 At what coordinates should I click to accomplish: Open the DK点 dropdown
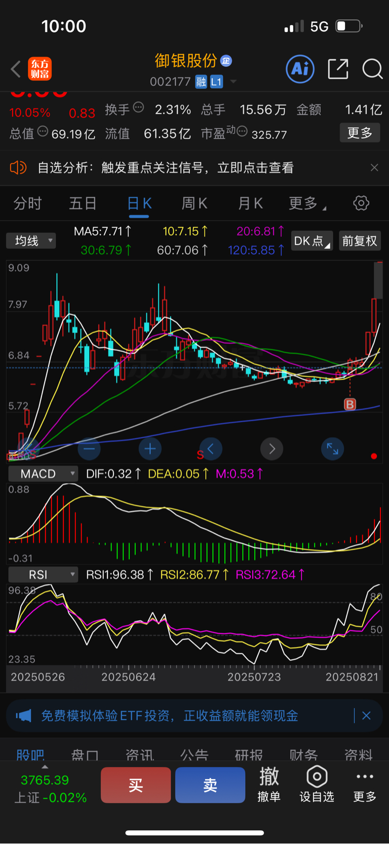pos(312,241)
